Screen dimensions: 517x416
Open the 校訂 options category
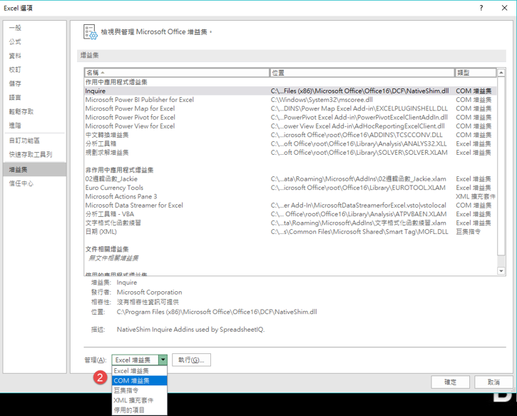35,70
